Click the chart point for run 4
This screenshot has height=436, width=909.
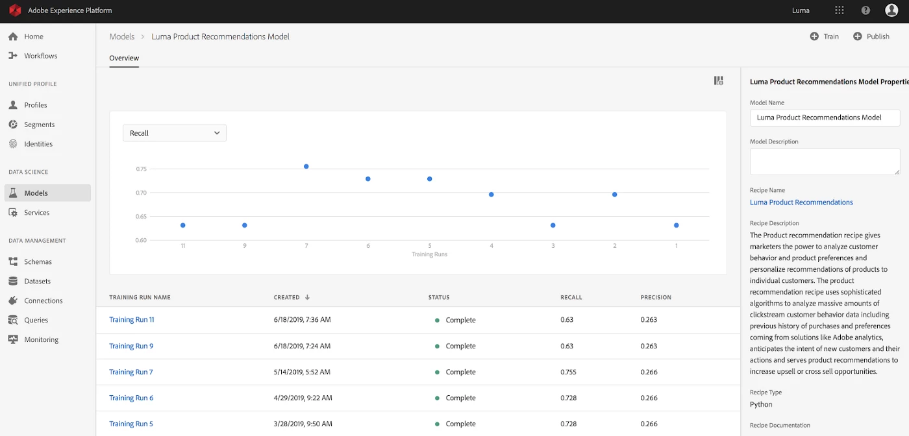[492, 195]
